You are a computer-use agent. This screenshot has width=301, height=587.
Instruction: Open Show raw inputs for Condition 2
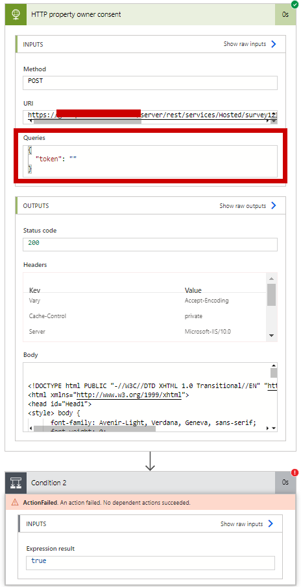[x=247, y=524]
